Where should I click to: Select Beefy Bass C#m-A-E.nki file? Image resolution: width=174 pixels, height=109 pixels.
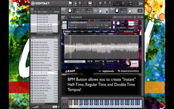44,73
